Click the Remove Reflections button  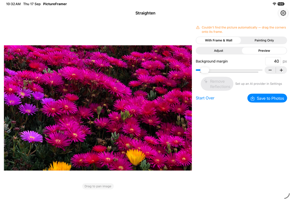point(217,84)
